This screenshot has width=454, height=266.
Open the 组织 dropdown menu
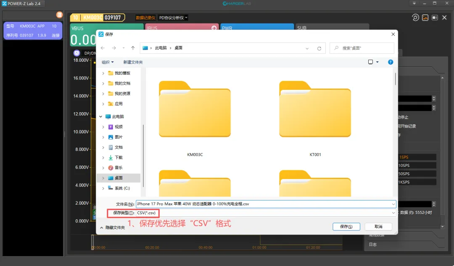point(108,62)
